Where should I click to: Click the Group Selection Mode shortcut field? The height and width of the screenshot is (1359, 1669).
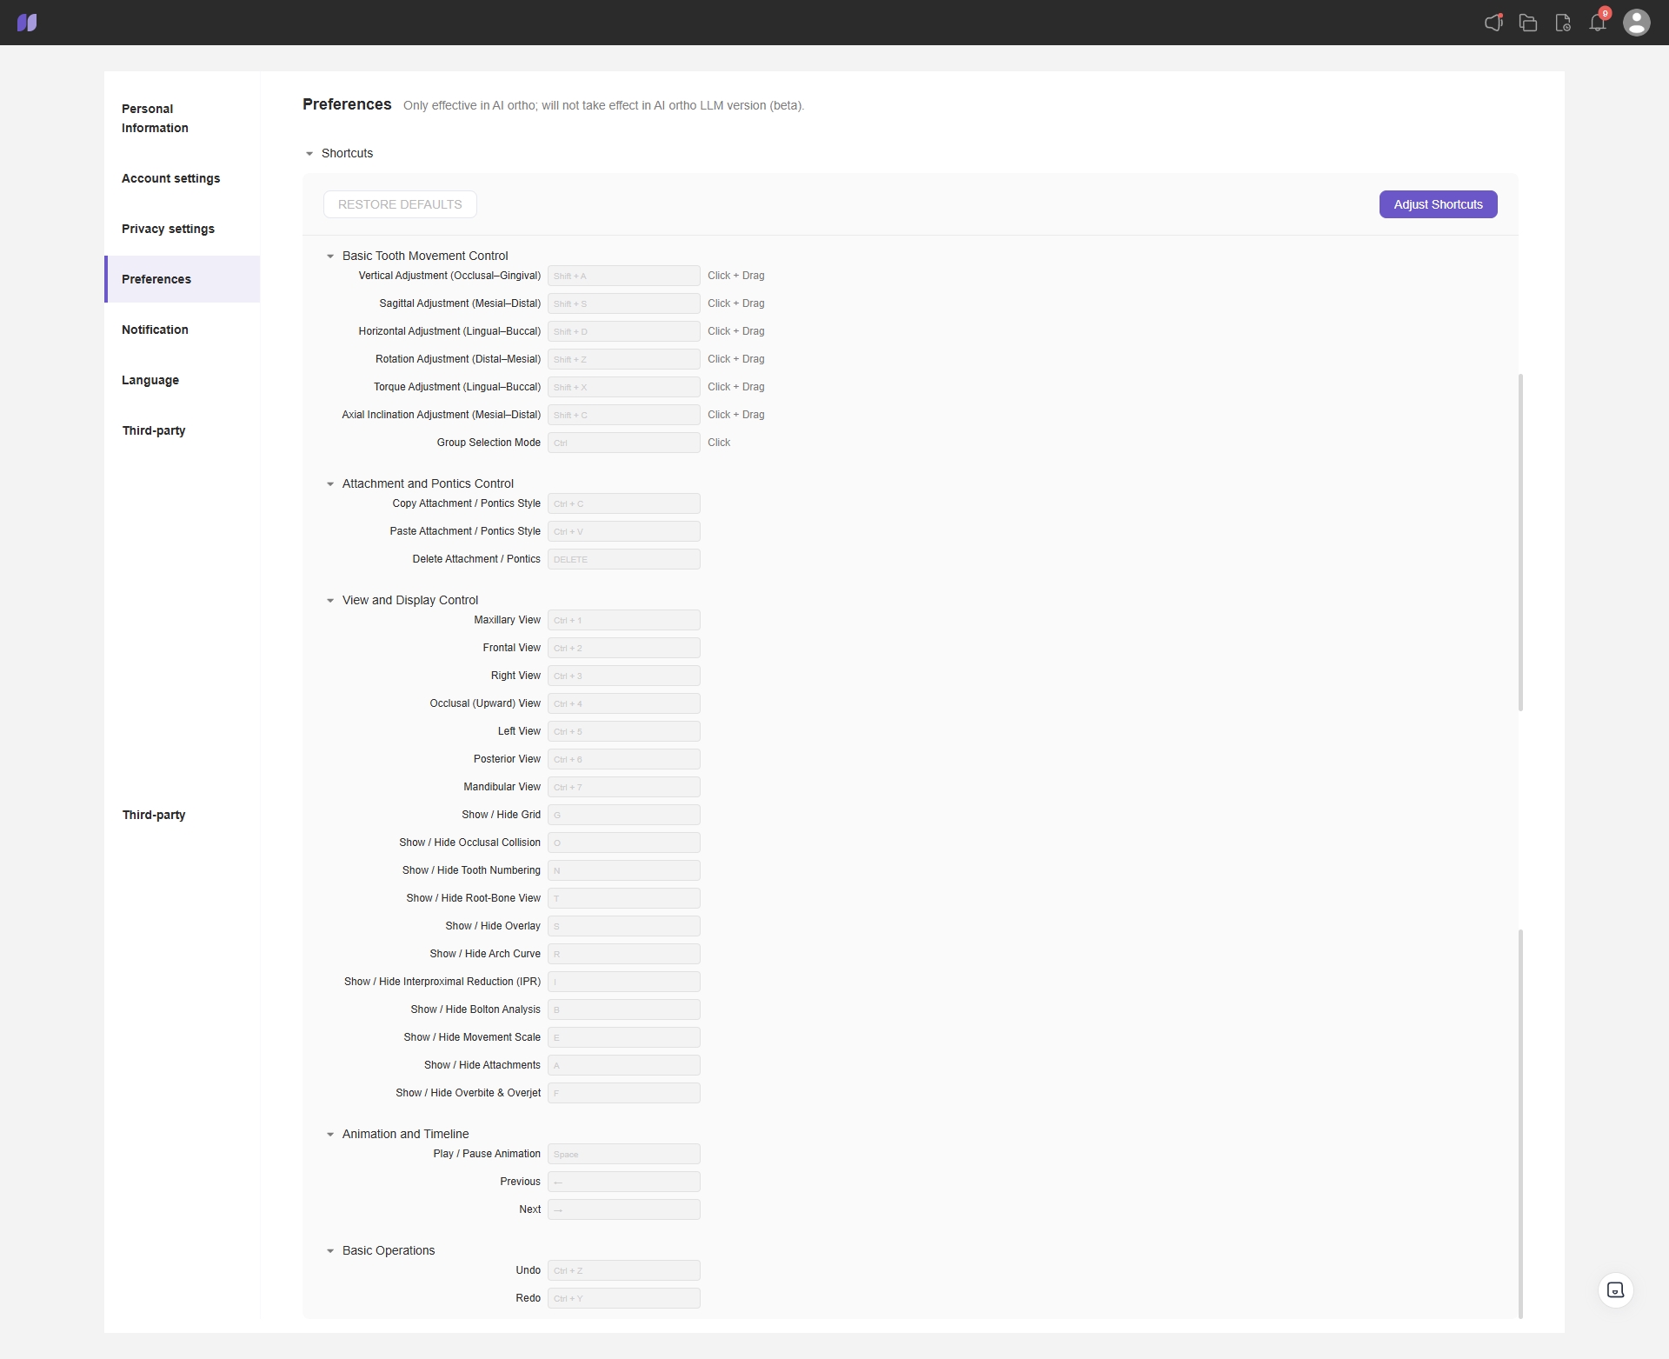(x=624, y=443)
